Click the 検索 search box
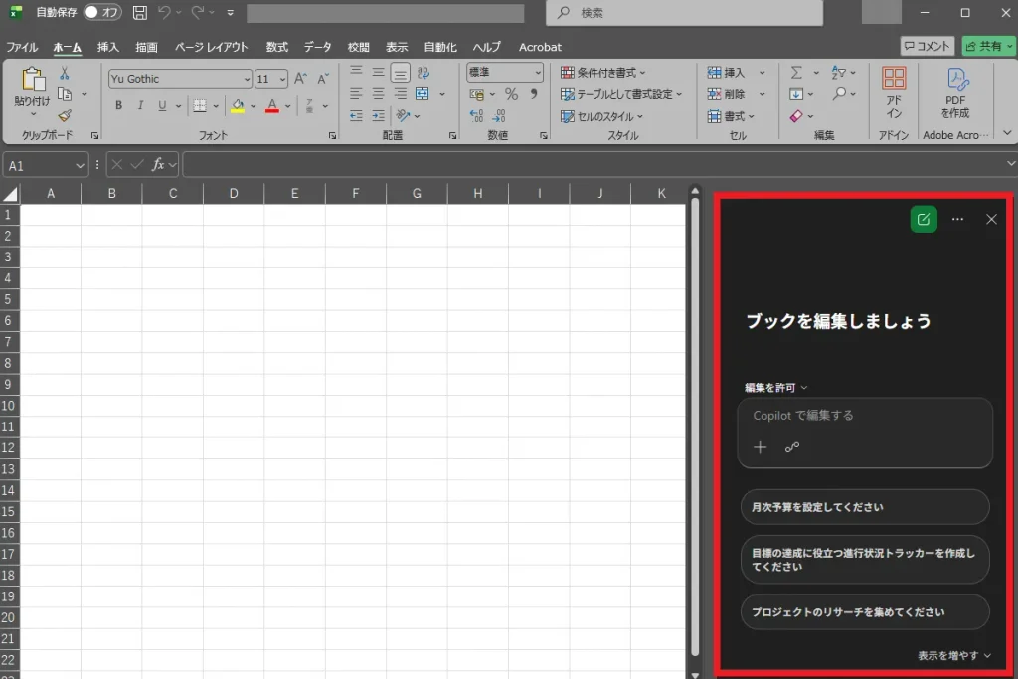The image size is (1018, 679). click(684, 12)
